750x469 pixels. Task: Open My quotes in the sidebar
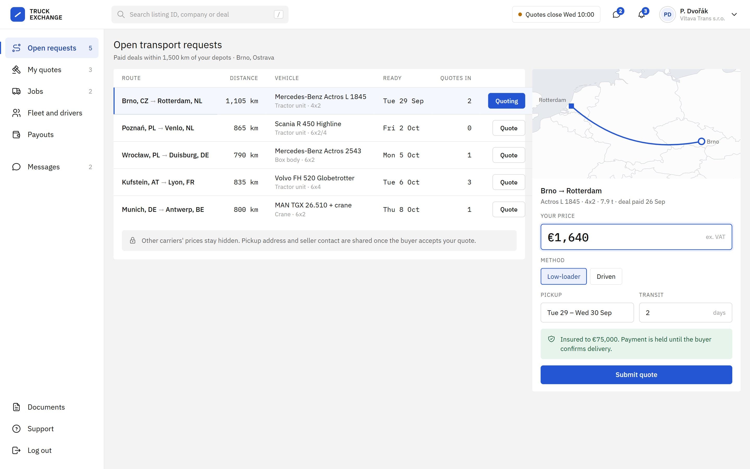pos(52,70)
